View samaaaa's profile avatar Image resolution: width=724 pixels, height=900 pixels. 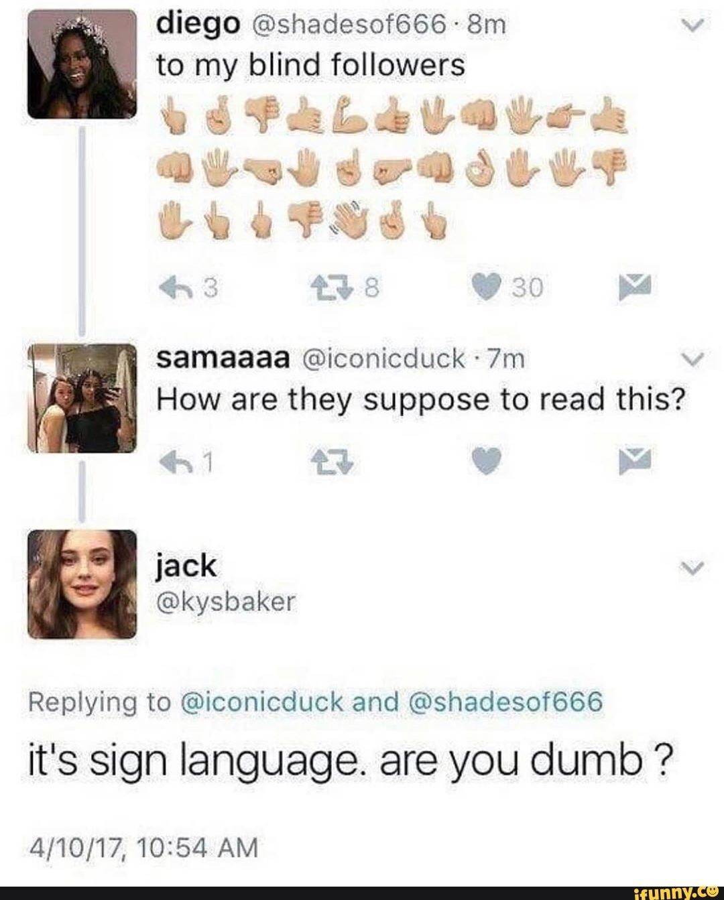click(82, 396)
